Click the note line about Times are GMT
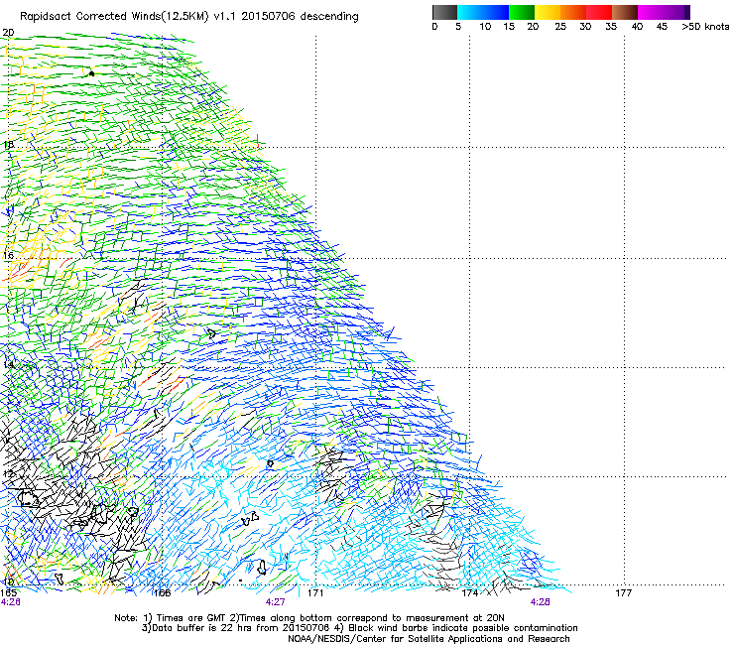This screenshot has width=734, height=645. [x=309, y=618]
